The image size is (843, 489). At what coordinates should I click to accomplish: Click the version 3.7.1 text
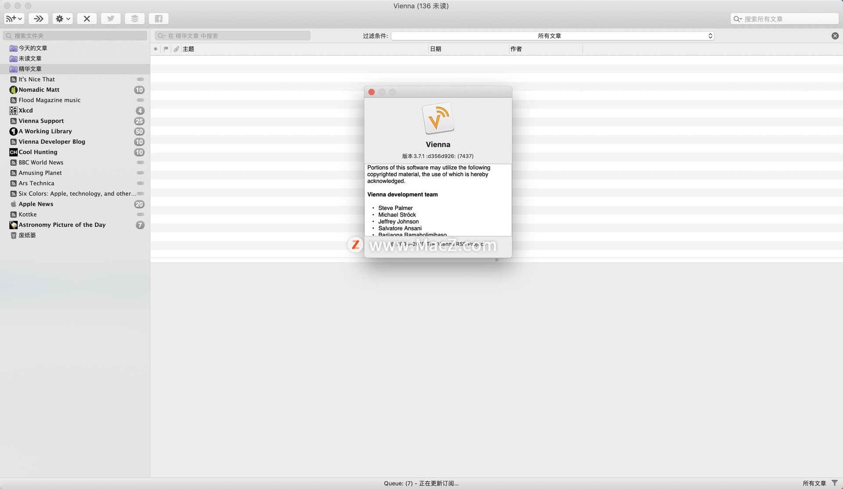tap(438, 156)
